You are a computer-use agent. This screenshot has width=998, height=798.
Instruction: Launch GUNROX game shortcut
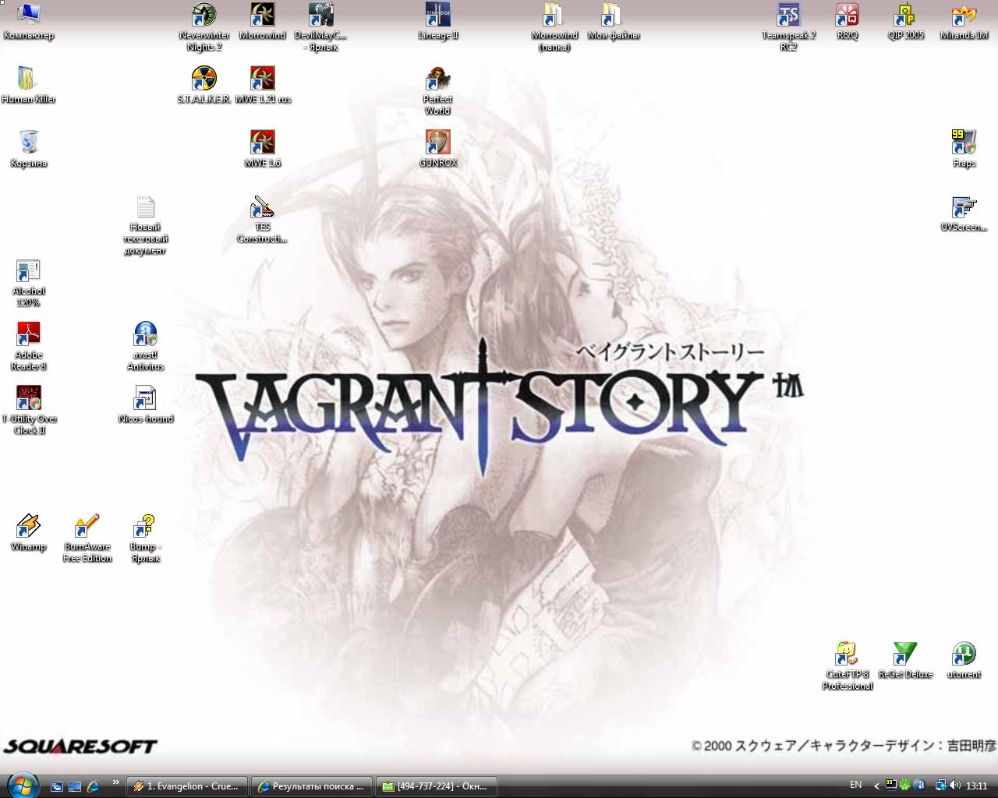437,149
